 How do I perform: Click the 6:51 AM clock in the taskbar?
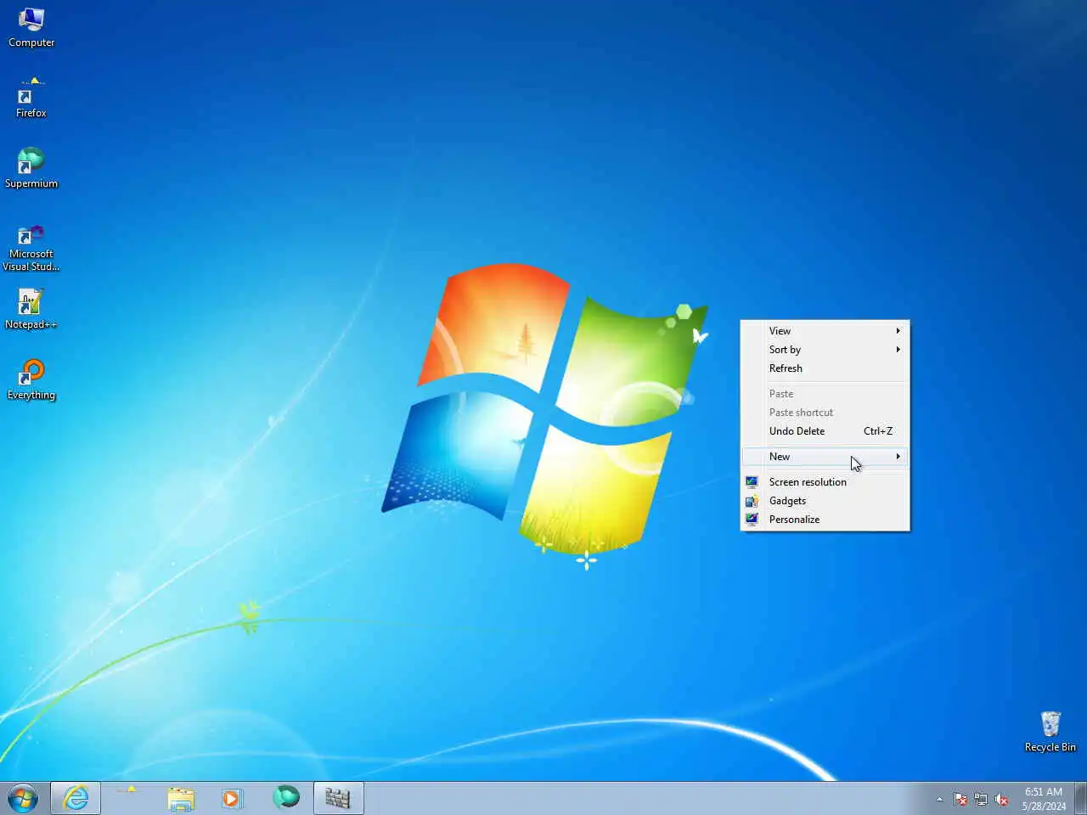[1044, 799]
